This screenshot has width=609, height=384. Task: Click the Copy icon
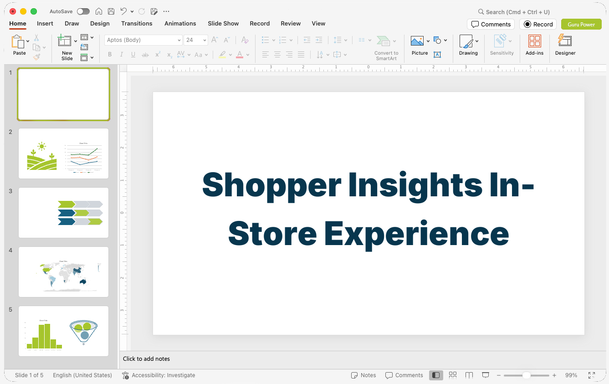(36, 47)
